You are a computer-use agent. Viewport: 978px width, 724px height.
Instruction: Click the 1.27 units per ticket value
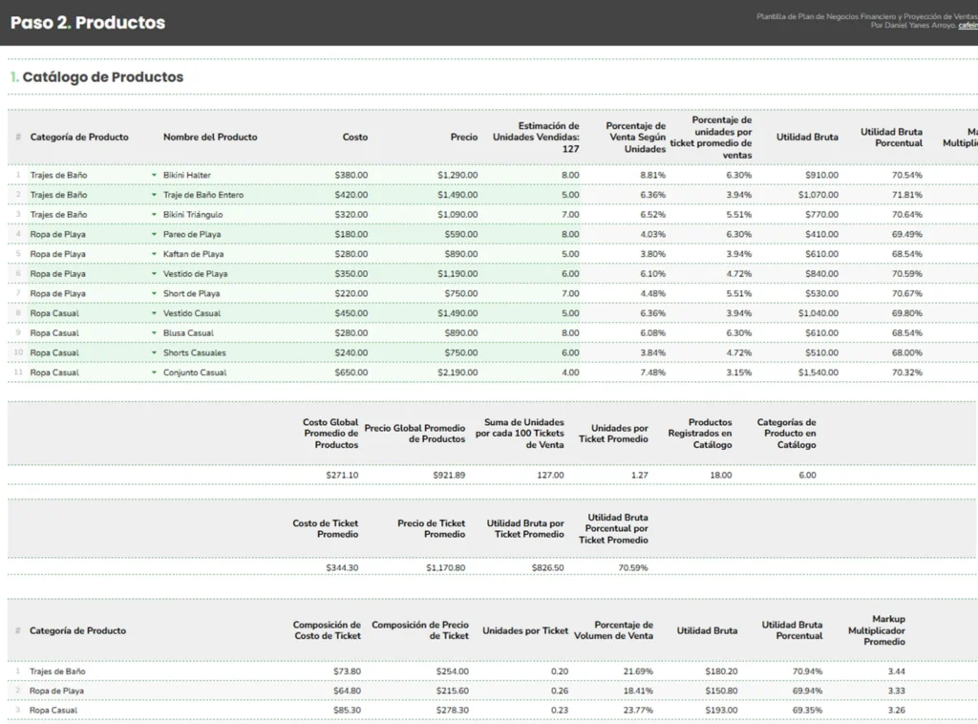point(640,475)
